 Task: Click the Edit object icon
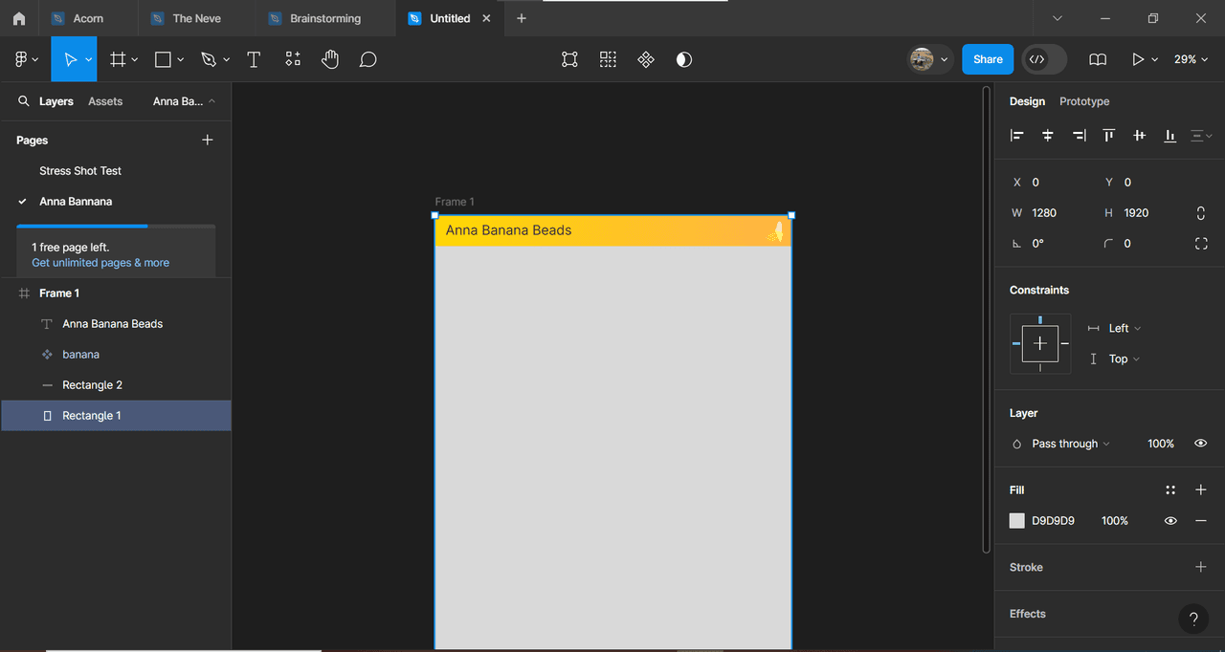coord(569,59)
